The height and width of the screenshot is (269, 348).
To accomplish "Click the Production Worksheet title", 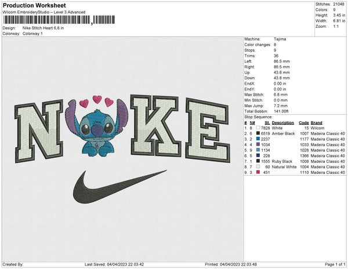I will [34, 5].
